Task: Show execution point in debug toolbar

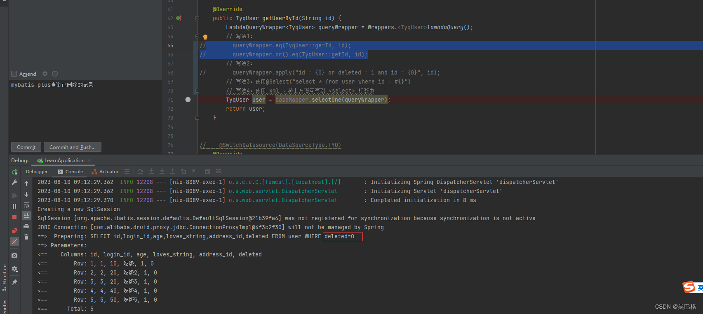Action: pyautogui.click(x=141, y=172)
